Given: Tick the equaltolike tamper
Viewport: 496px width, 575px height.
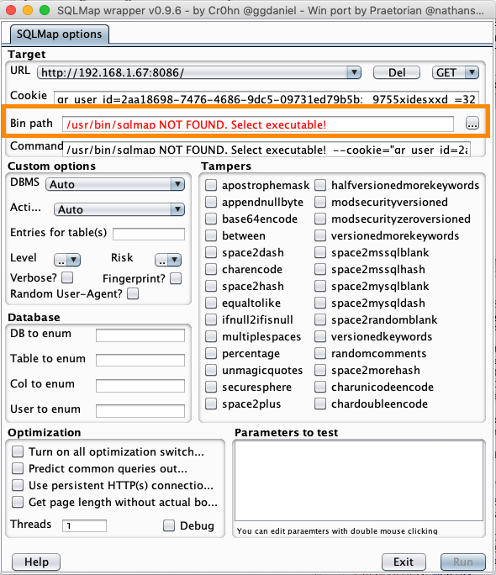Looking at the screenshot, I should click(x=211, y=303).
